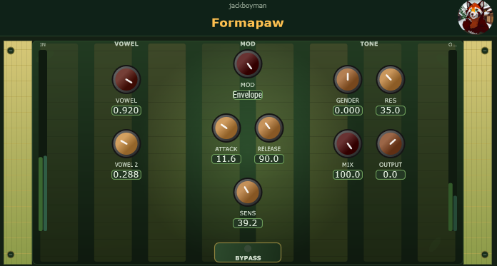
Task: Click the MIX knob
Action: [347, 144]
